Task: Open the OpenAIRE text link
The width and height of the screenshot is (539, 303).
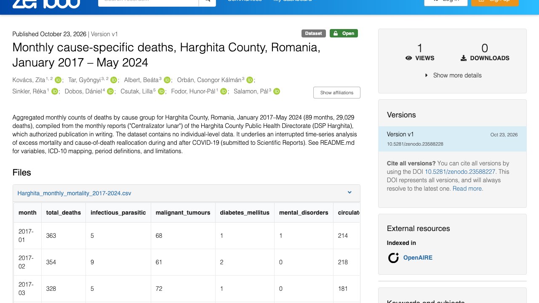Action: 418,258
